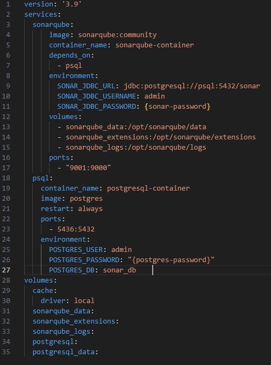
Task: Click the driver: key
Action: [55, 301]
